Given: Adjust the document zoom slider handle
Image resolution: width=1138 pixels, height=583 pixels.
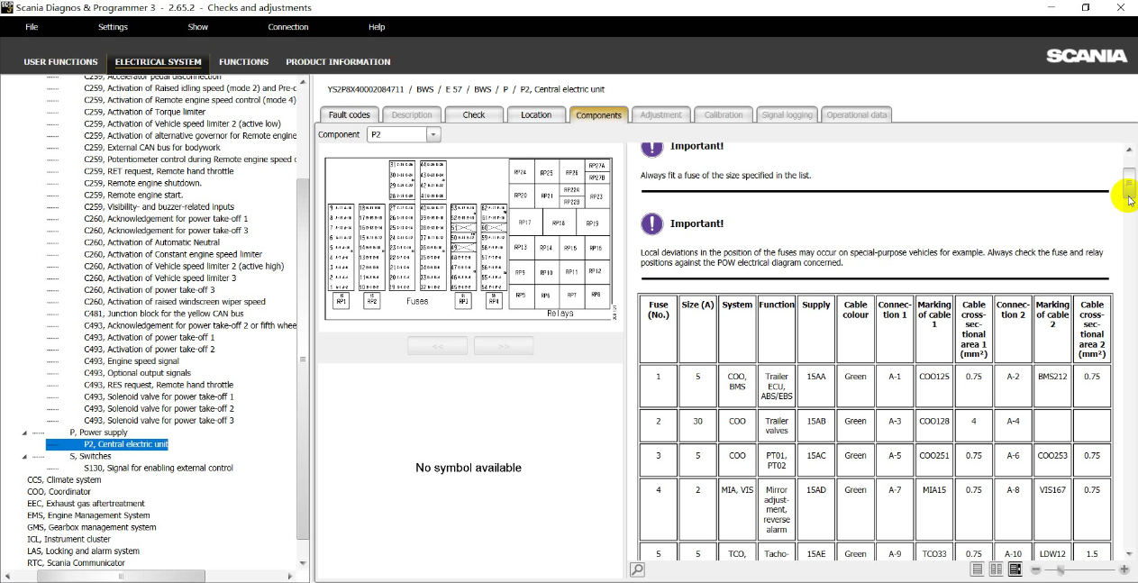Looking at the screenshot, I should click(x=1061, y=569).
